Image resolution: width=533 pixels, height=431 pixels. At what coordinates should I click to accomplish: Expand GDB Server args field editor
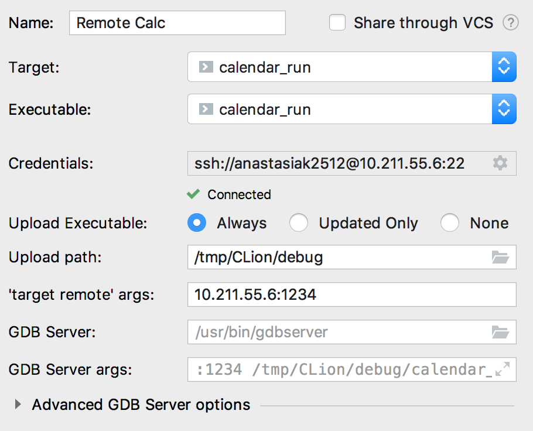[x=502, y=370]
